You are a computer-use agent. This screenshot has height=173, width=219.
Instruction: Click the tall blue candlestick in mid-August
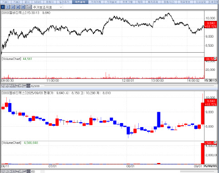point(159,119)
